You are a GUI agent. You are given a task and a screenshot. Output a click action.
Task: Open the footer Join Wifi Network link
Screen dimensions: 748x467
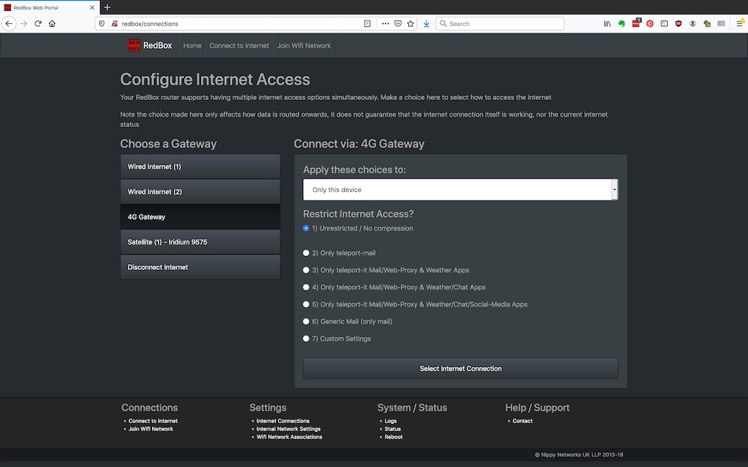coord(150,429)
